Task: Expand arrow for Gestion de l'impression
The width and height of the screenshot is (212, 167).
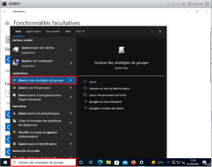Action: tap(71, 88)
